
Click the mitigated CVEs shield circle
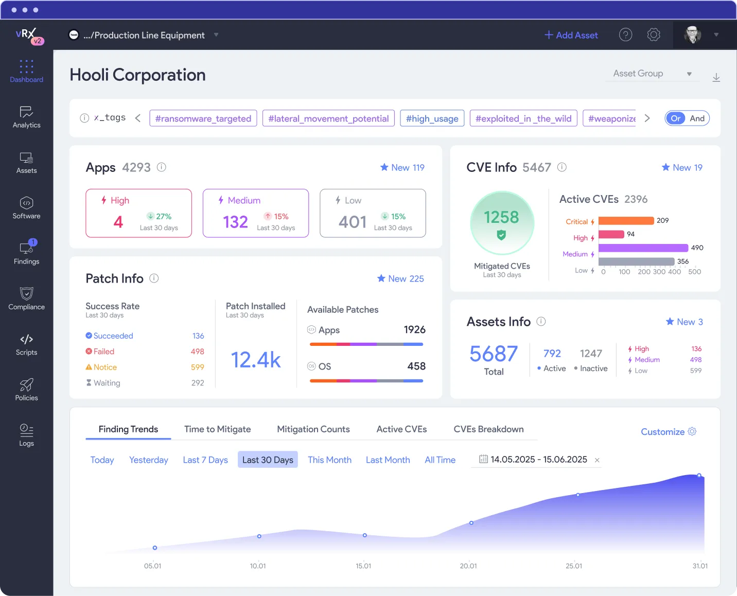pyautogui.click(x=502, y=223)
